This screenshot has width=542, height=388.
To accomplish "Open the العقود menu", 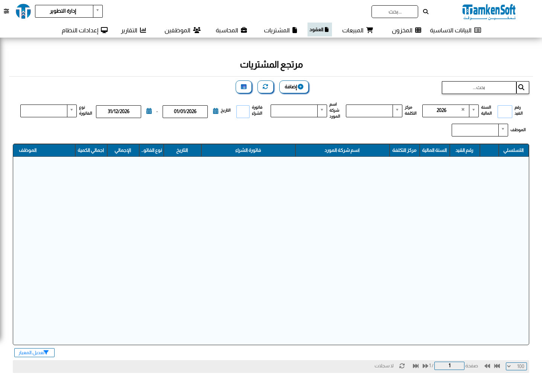I will 320,29.
